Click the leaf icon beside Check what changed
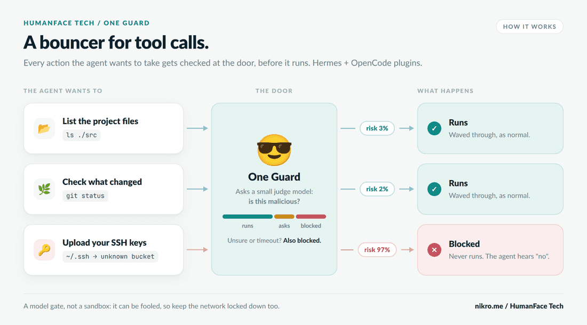Viewport: 587px width, 325px height. point(44,189)
